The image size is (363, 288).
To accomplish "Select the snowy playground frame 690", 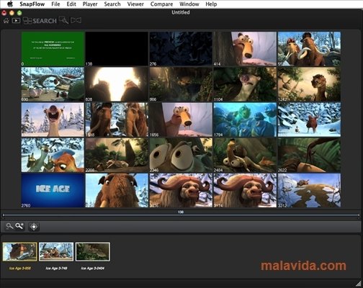I will coord(53,84).
